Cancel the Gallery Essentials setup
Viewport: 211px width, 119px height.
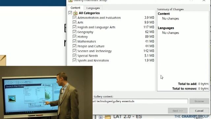click(x=199, y=111)
